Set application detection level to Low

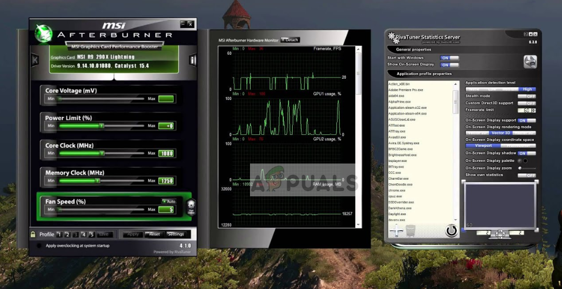click(x=492, y=89)
